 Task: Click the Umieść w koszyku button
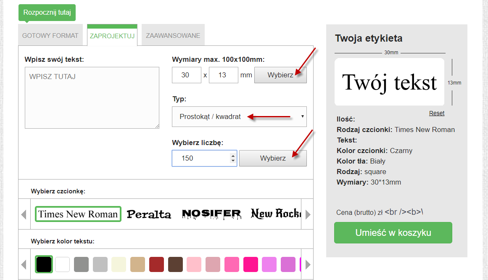tap(393, 232)
